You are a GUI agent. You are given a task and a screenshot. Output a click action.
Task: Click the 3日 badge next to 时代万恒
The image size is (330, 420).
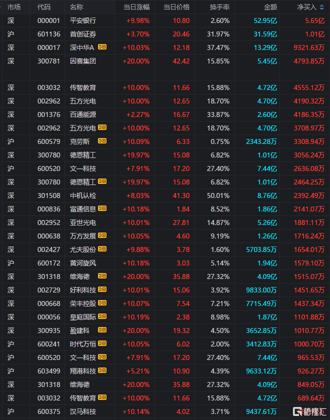tap(102, 343)
